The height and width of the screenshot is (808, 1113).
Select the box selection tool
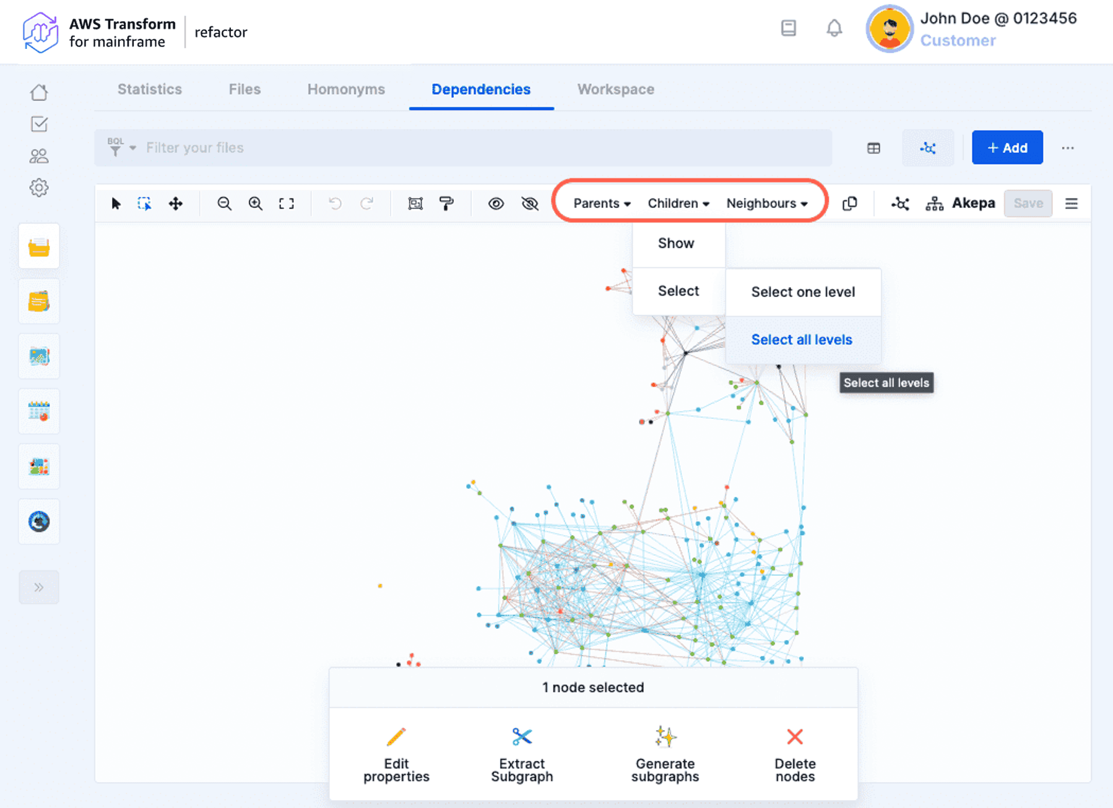tap(144, 204)
